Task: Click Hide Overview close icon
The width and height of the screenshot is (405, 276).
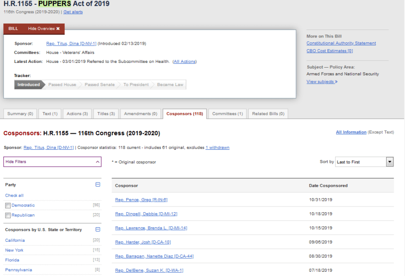Action: point(58,29)
